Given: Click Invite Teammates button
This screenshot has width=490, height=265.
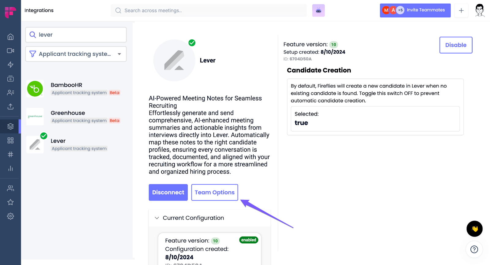Looking at the screenshot, I should [415, 10].
